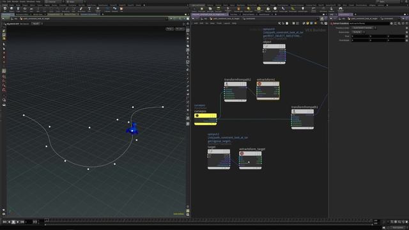Image resolution: width=409 pixels, height=230 pixels.
Task: Open the Windows menu in the main menu bar
Action: (x=31, y=1)
